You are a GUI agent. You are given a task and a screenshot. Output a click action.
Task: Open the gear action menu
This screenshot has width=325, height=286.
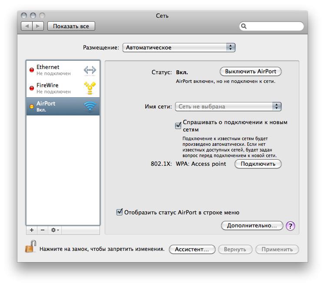(x=55, y=230)
